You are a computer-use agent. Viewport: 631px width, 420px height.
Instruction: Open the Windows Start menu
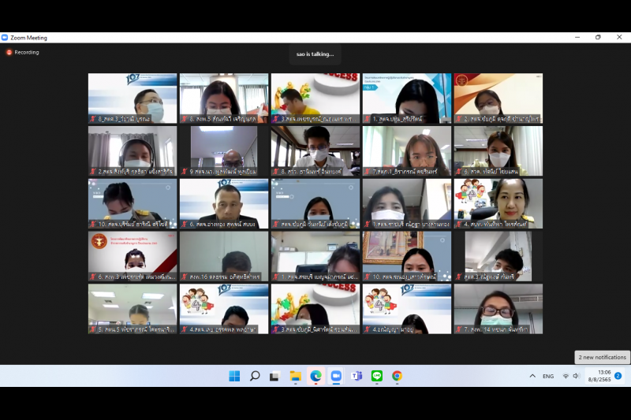coord(234,376)
